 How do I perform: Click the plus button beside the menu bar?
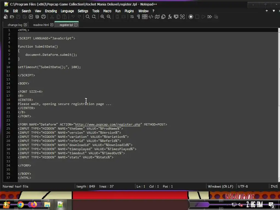click(267, 11)
